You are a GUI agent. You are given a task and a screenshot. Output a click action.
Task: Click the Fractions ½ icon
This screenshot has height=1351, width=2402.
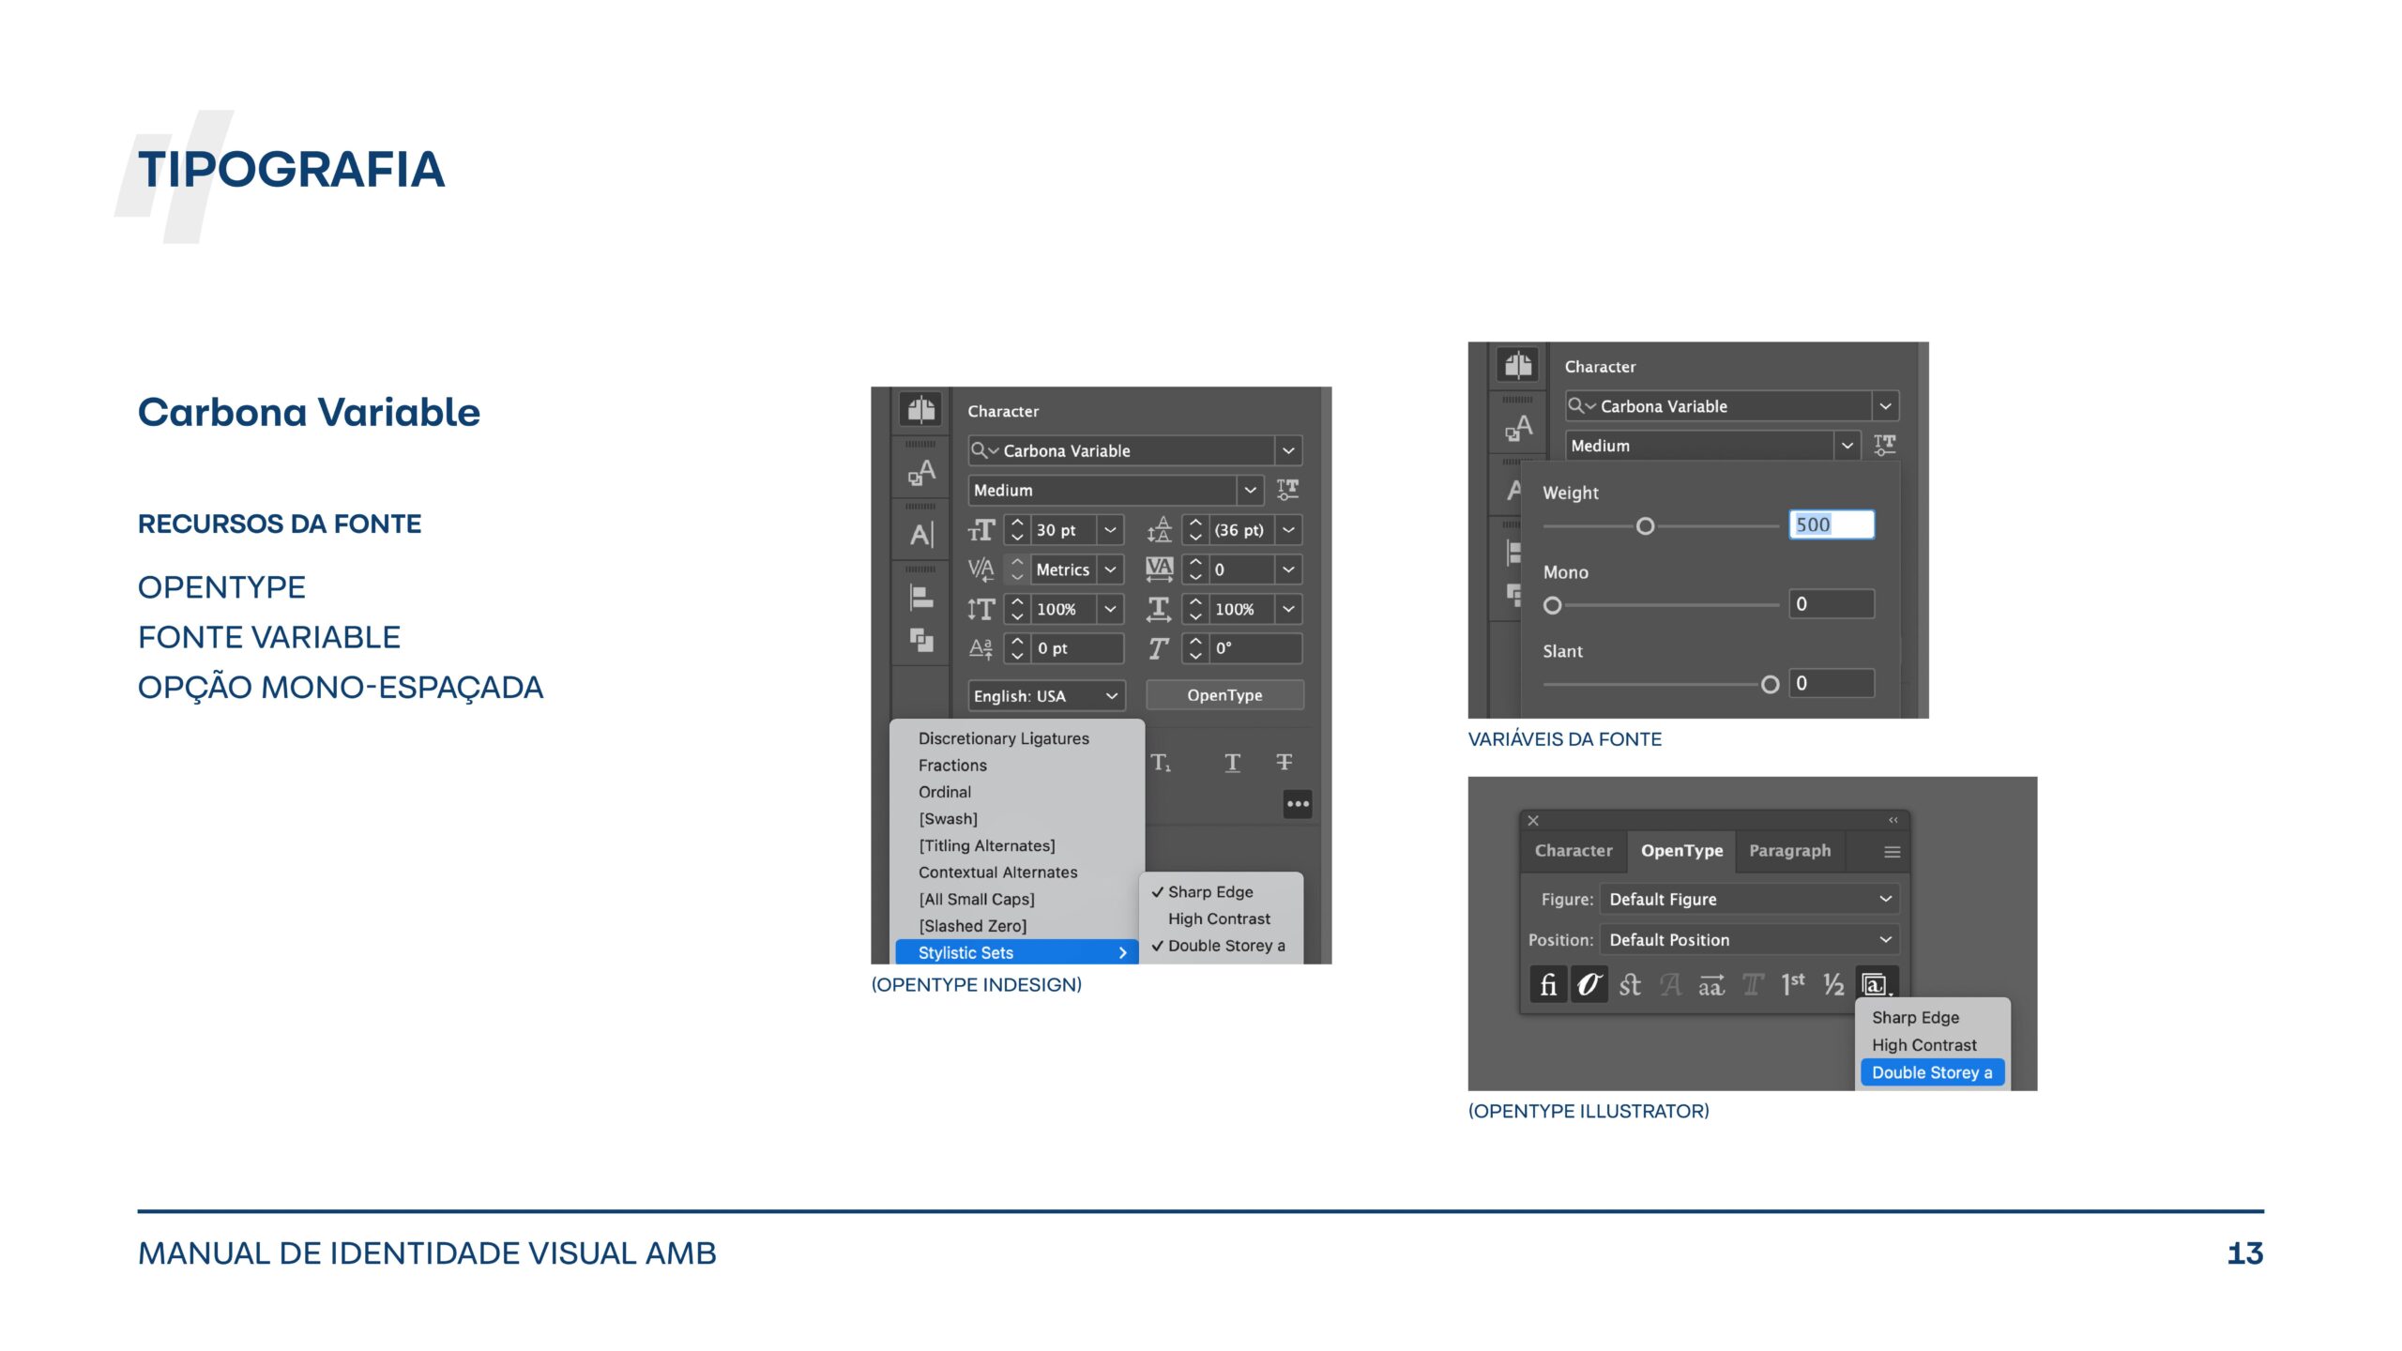coord(1832,984)
